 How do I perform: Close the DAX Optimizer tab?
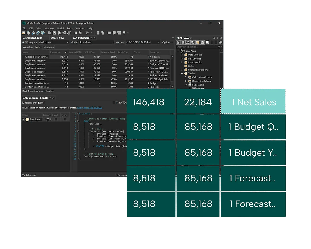tap(94, 38)
